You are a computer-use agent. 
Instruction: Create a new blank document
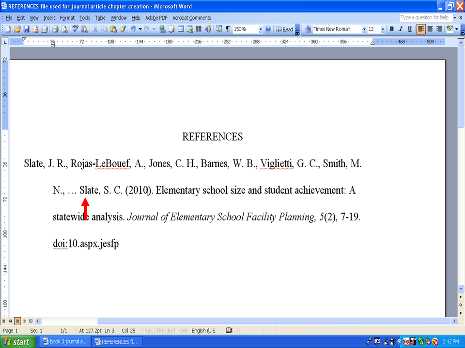8,29
